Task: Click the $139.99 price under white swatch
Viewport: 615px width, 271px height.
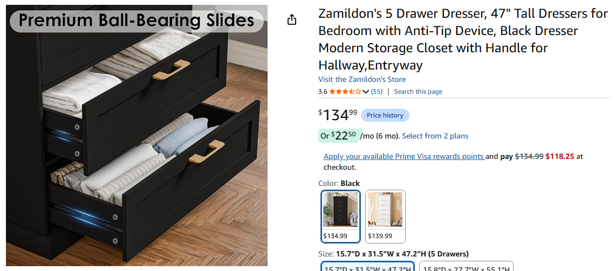Action: click(380, 236)
